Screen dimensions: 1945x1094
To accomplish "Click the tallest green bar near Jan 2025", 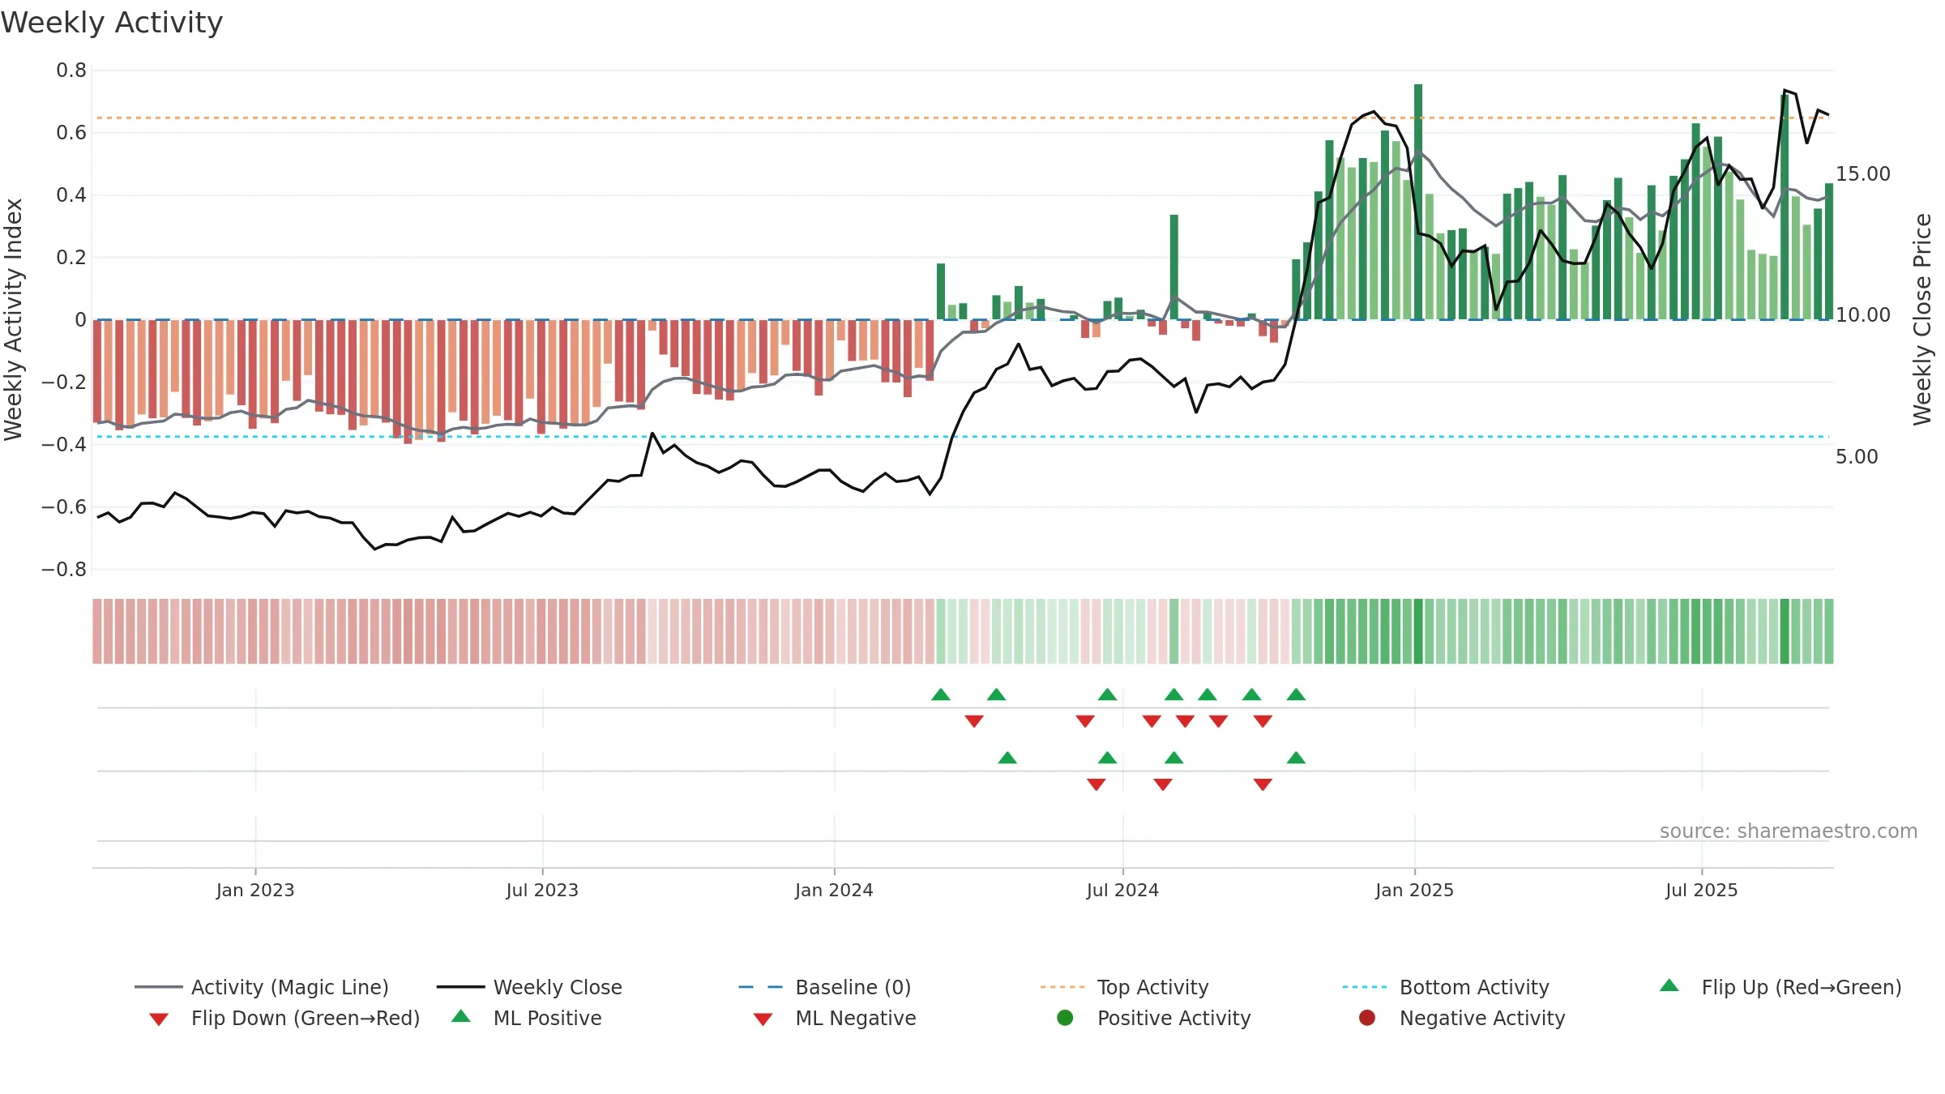I will (1418, 202).
